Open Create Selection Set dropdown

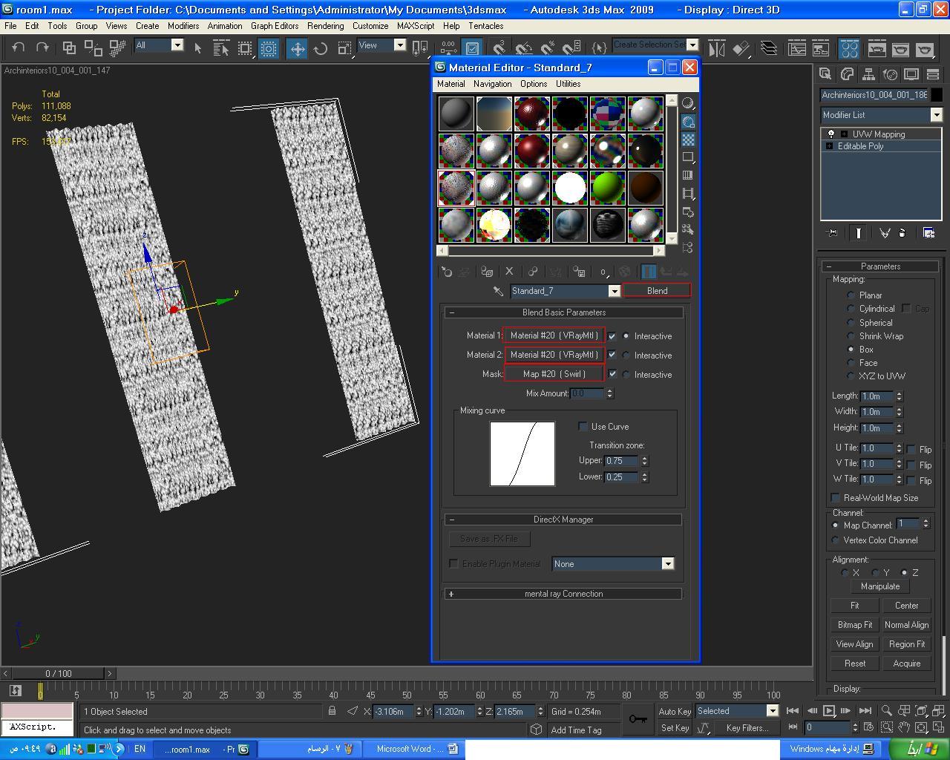[692, 45]
